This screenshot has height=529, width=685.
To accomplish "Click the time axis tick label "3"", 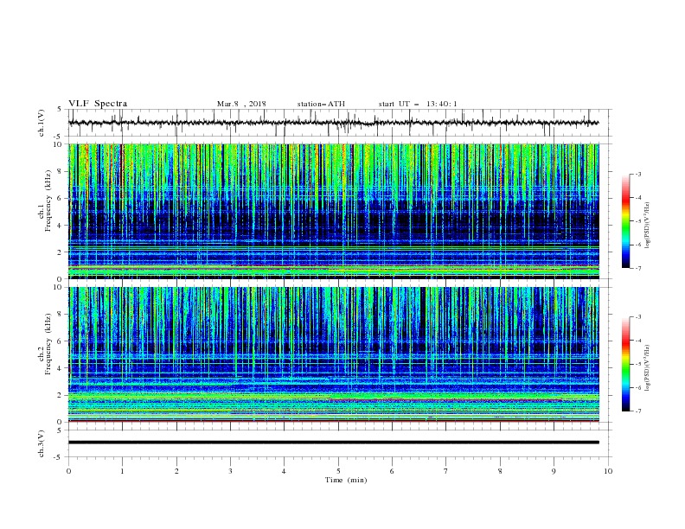I will coord(230,471).
